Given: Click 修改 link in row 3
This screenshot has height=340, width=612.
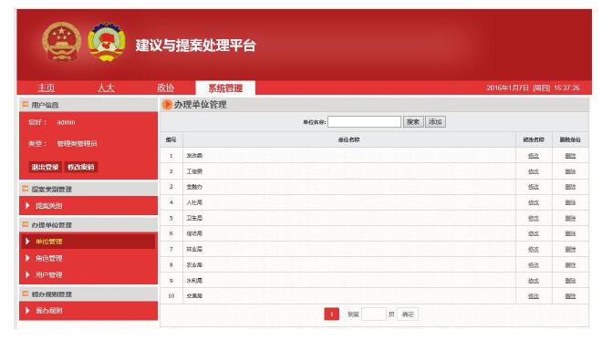Looking at the screenshot, I should tap(534, 187).
